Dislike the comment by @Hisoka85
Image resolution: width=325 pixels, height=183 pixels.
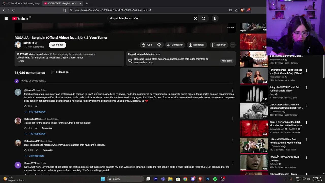tap(36, 106)
